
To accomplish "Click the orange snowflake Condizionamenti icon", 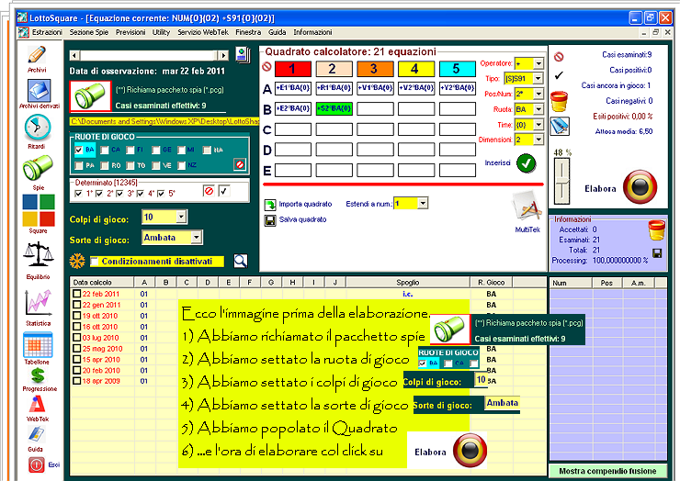I will [77, 262].
